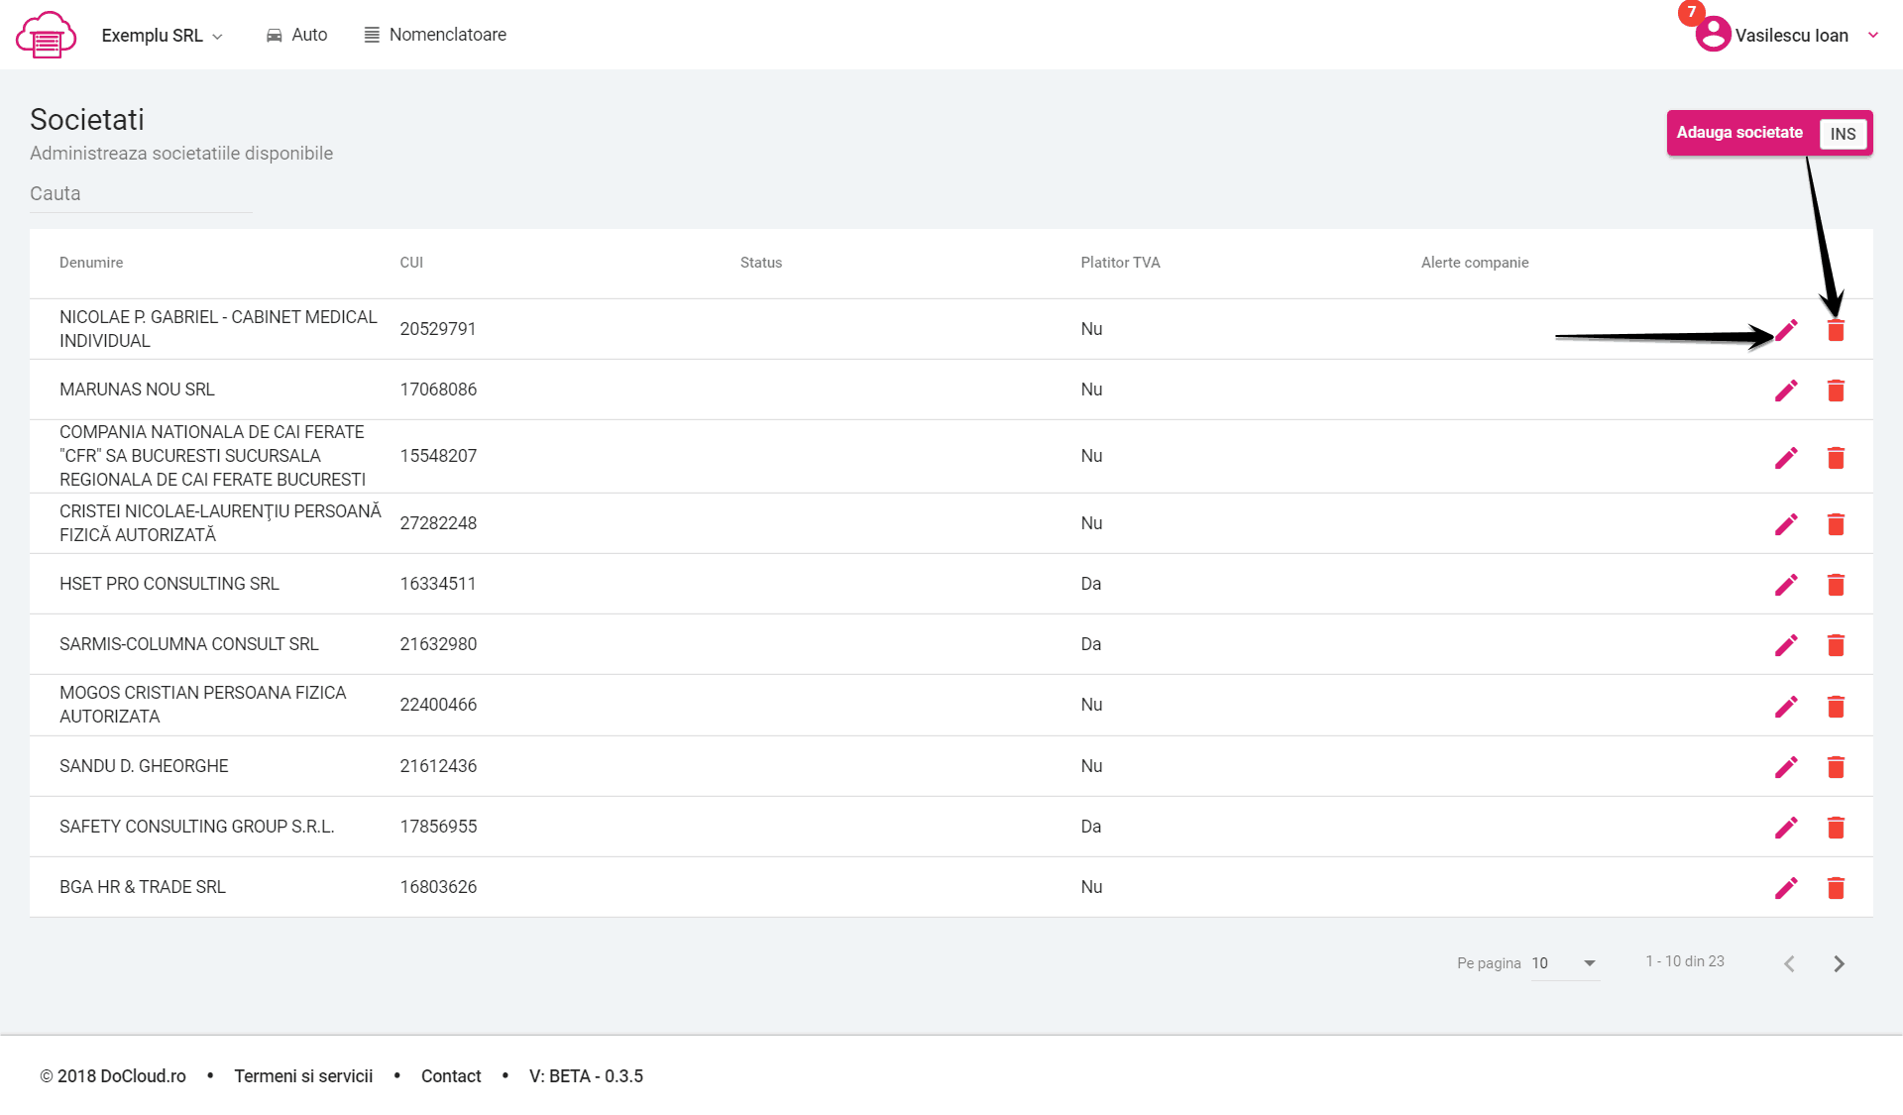Expand Exemplu SRL company switcher
The width and height of the screenshot is (1903, 1115).
163,36
